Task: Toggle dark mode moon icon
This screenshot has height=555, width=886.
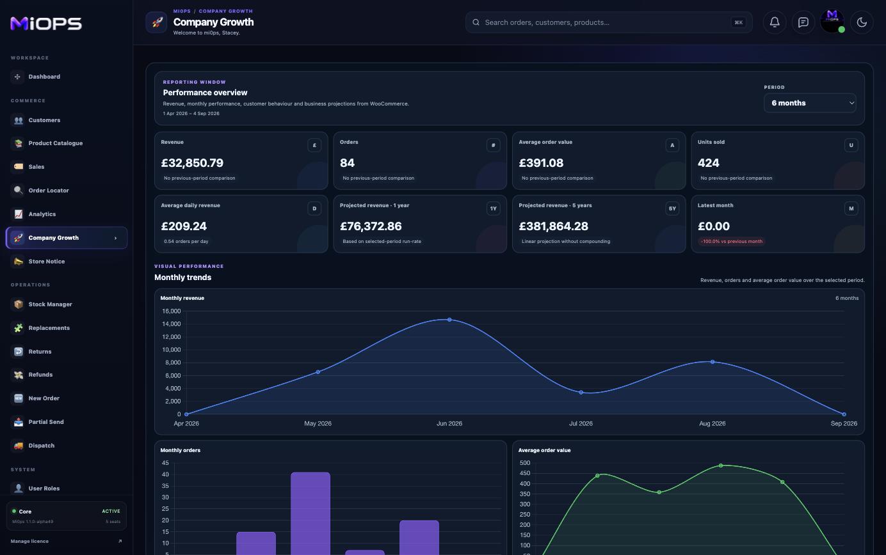Action: [x=862, y=22]
